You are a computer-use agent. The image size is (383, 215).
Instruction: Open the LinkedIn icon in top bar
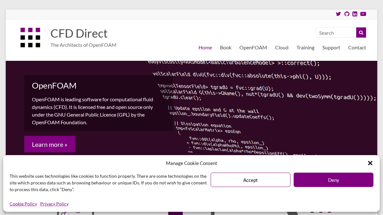tap(355, 14)
